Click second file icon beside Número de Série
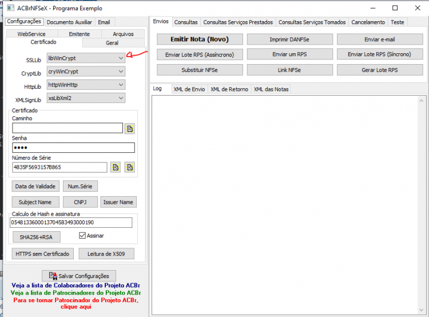 [x=130, y=167]
